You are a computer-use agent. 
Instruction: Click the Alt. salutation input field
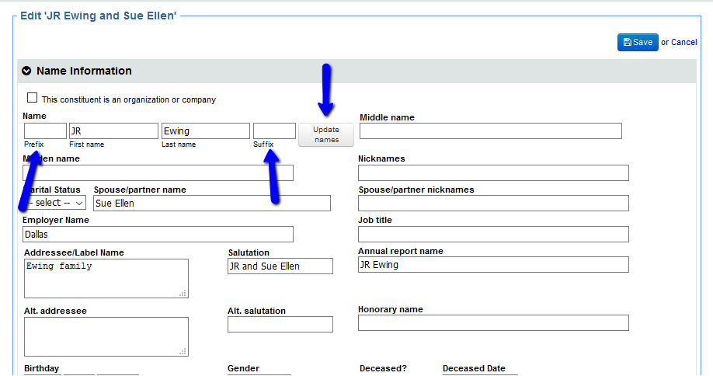280,324
